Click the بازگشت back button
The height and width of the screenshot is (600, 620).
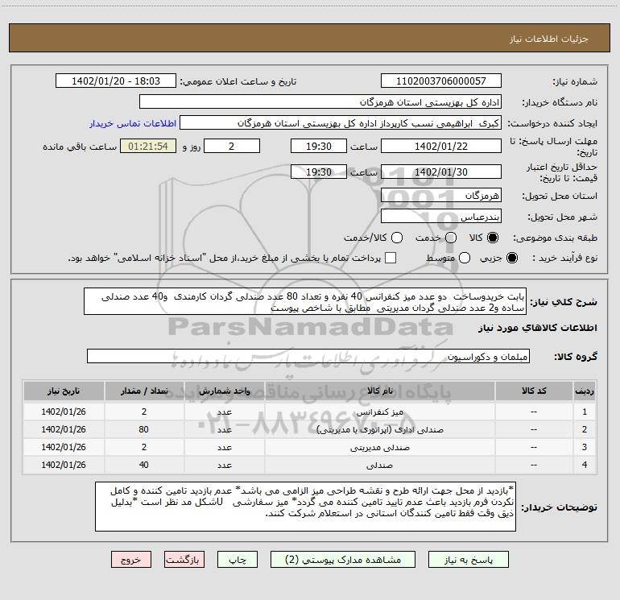[x=184, y=560]
